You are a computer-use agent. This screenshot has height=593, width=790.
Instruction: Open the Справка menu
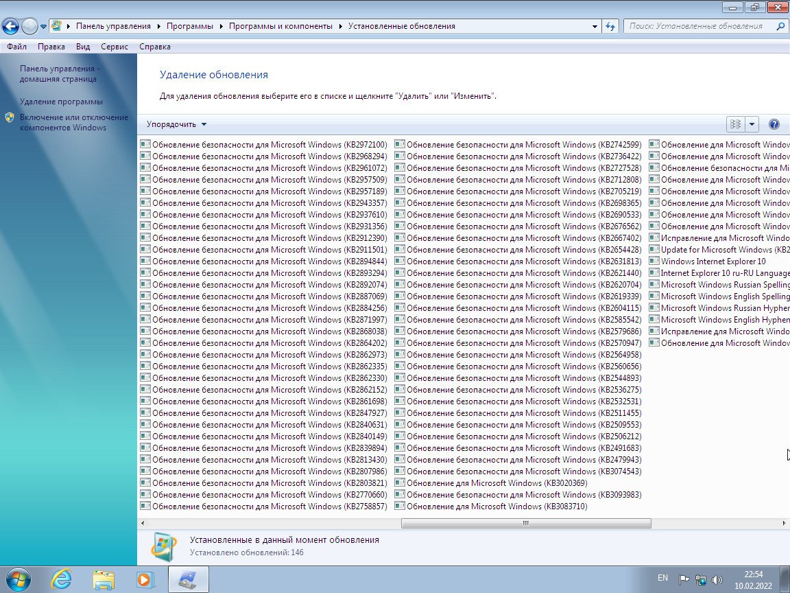click(155, 47)
